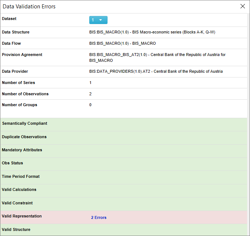This screenshot has width=250, height=236.
Task: Select the Data Structure value BIS:BIS_MACRO(1.0) text
Action: point(152,32)
